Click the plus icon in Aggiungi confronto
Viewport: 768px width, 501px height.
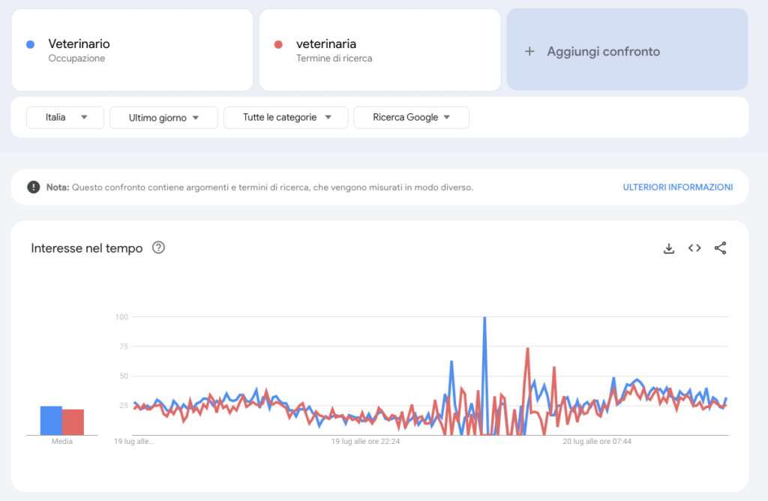(529, 52)
